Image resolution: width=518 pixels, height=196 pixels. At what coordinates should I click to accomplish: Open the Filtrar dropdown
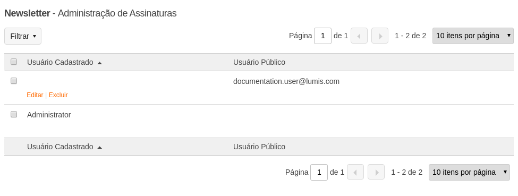pos(23,36)
